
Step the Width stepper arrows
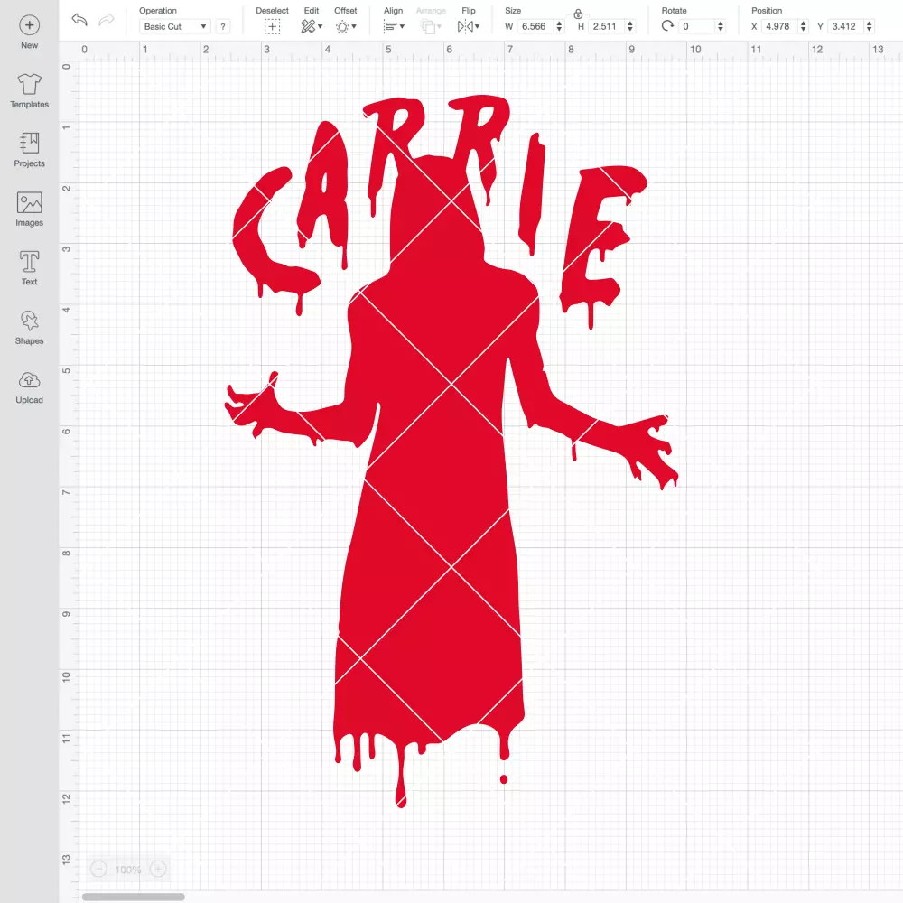coord(559,26)
